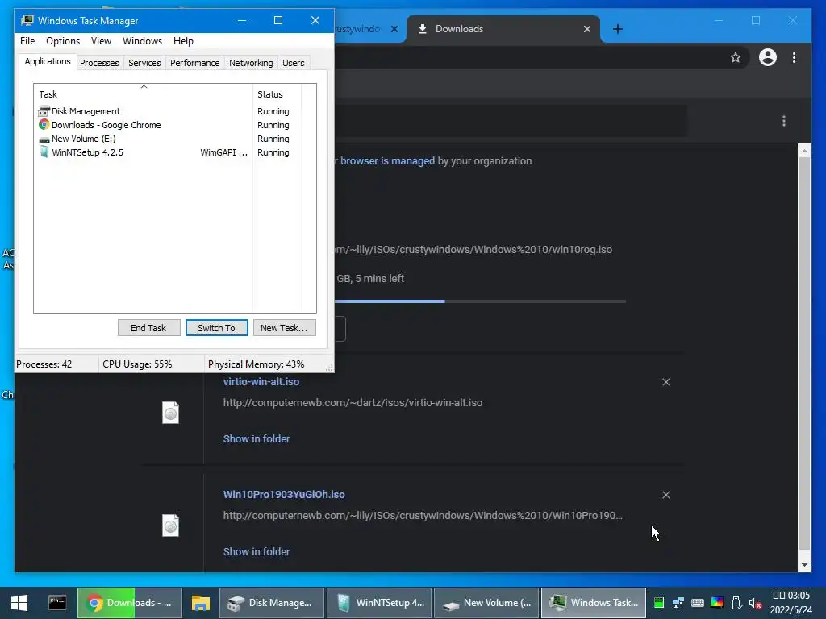Switch to the Performance tab
The image size is (826, 619).
point(194,63)
